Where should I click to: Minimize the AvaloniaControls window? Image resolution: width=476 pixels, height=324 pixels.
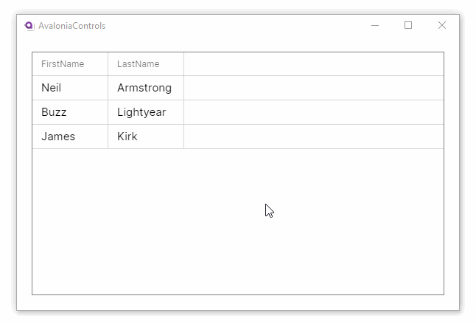[x=375, y=26]
